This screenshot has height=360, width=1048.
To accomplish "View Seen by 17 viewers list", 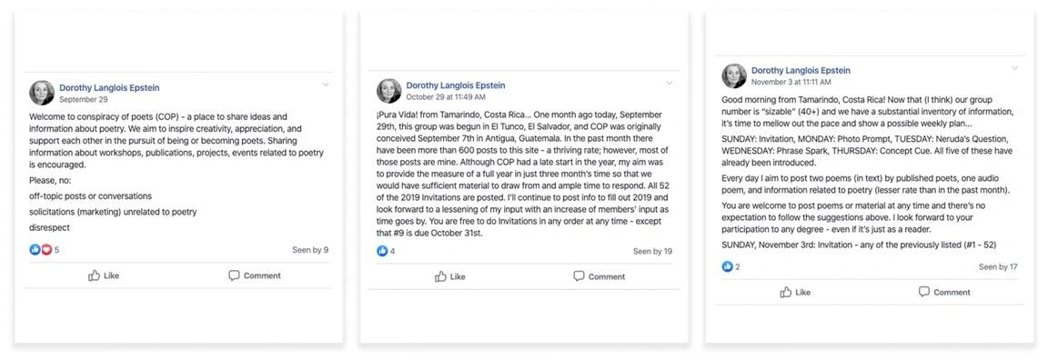I will 998,266.
